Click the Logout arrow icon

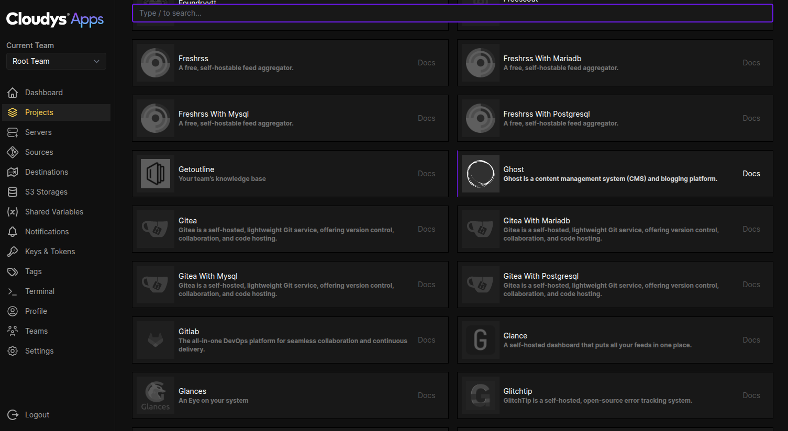(x=13, y=415)
